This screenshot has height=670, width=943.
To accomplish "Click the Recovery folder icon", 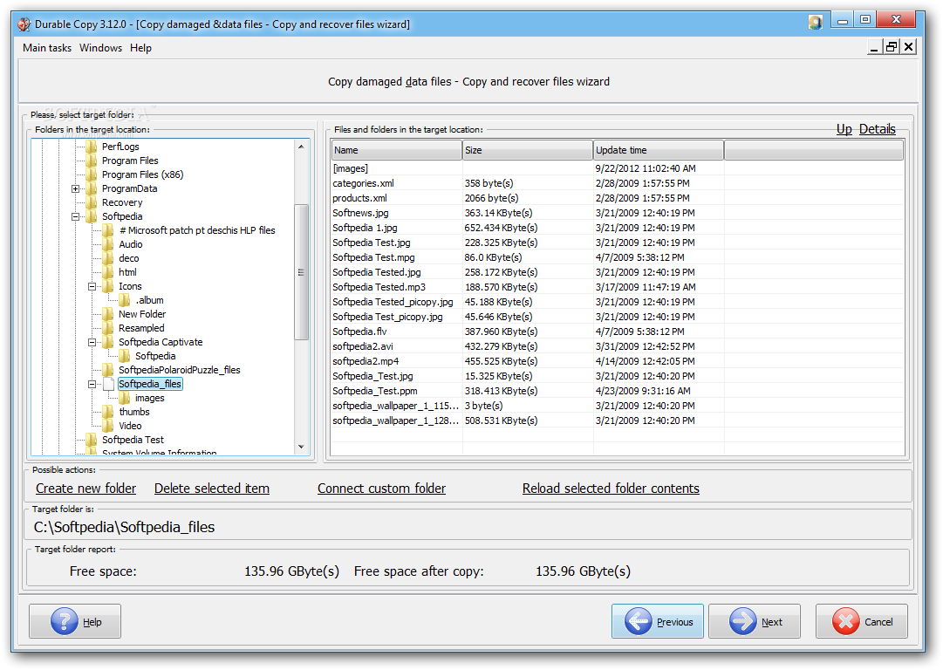I will 92,202.
